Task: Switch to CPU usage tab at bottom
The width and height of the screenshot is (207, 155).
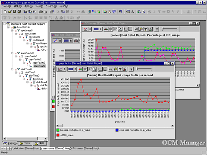Action: pyautogui.click(x=84, y=149)
